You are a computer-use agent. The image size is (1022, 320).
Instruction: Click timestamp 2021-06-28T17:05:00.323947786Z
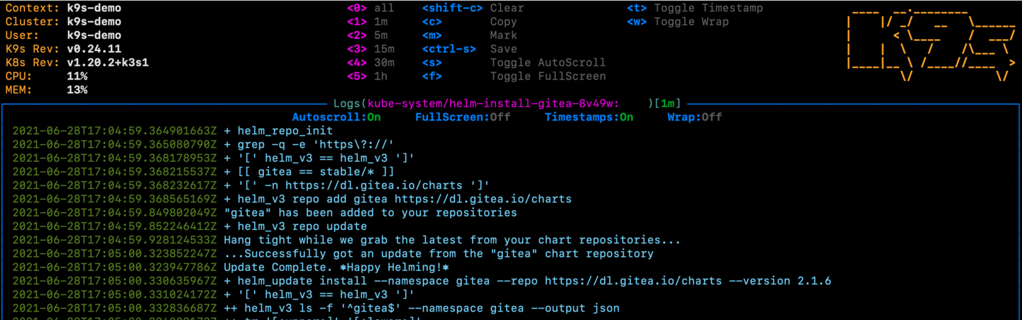[x=115, y=267]
